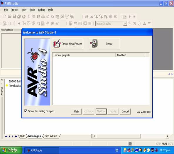Click the first-tab double arrow in output tabs
The image size is (174, 154).
pos(6,136)
